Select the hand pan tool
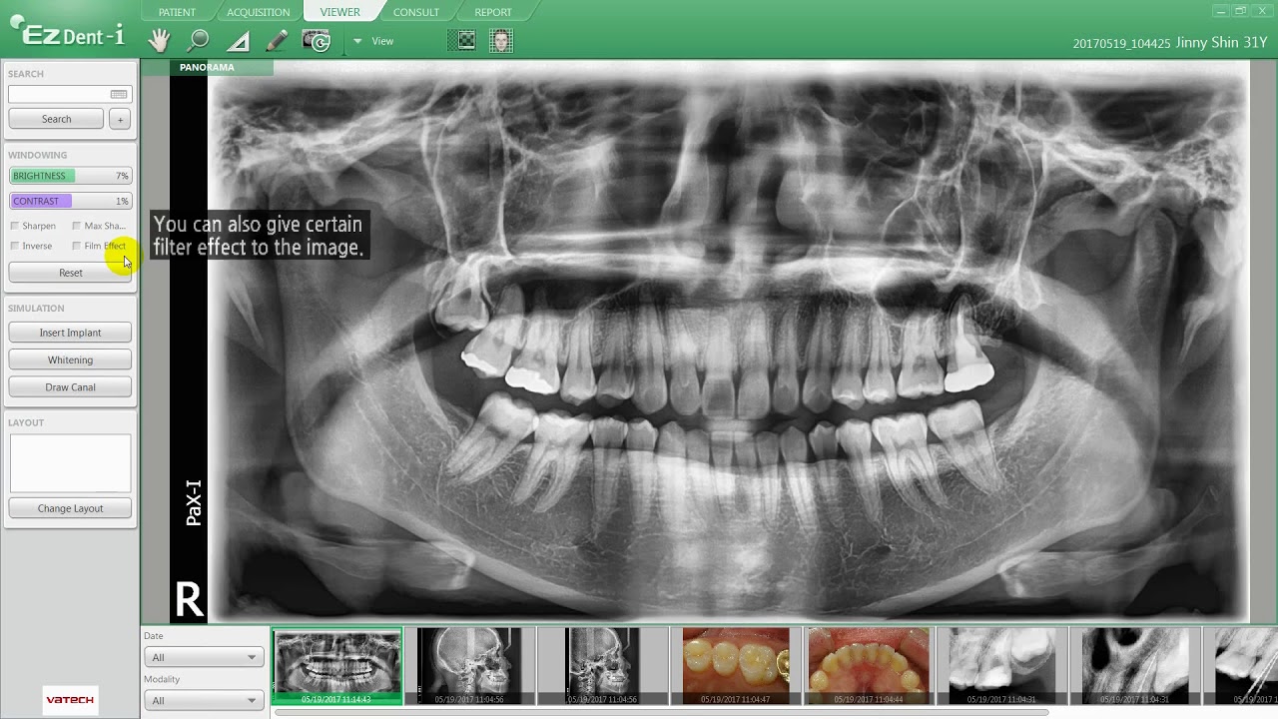This screenshot has width=1278, height=719. coord(160,41)
